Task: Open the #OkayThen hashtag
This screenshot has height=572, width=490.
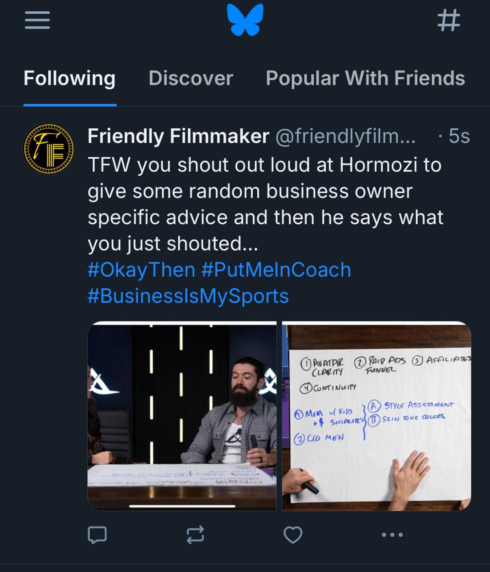Action: point(141,270)
